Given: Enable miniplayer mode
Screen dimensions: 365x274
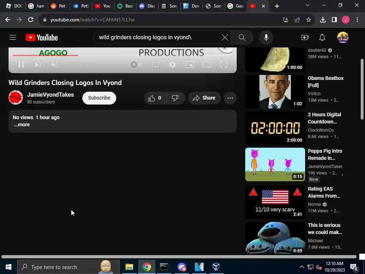Looking at the screenshot, I should pos(190,65).
